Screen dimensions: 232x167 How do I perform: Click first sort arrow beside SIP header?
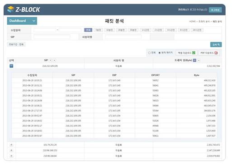pos(51,60)
